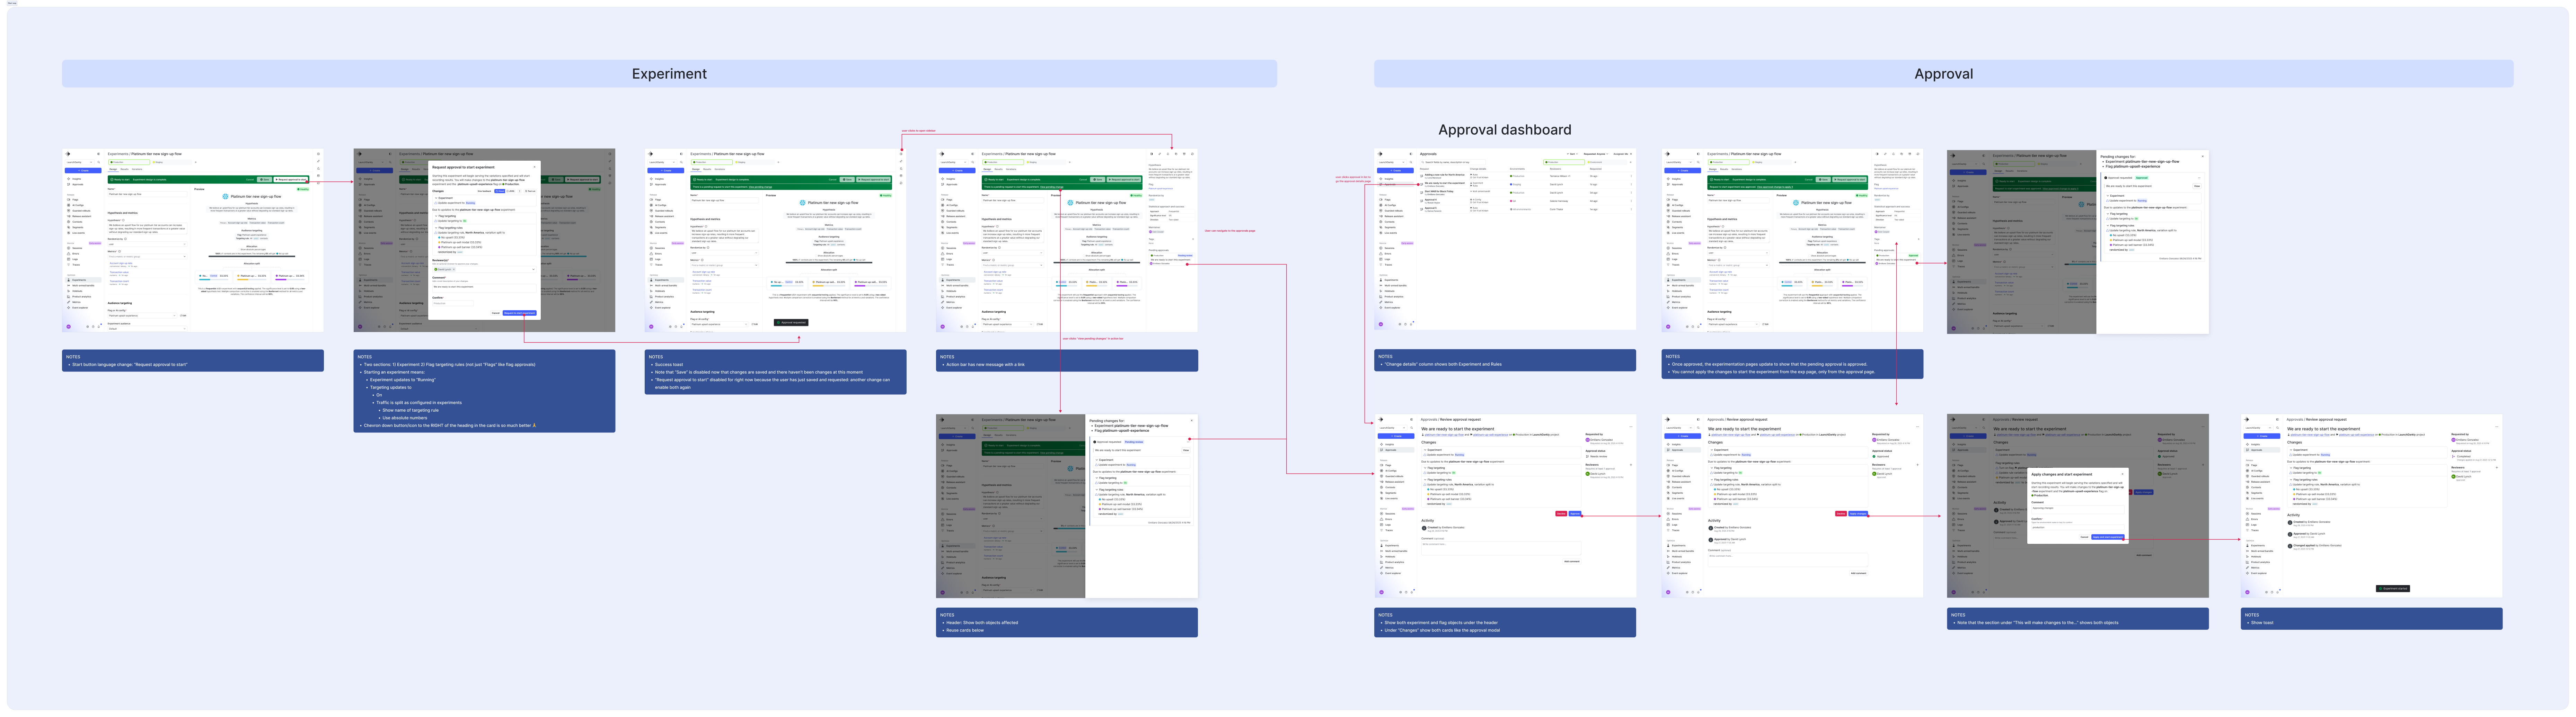
Task: Click LaunchDarkly arrow logo in first frame
Action: [x=68, y=154]
